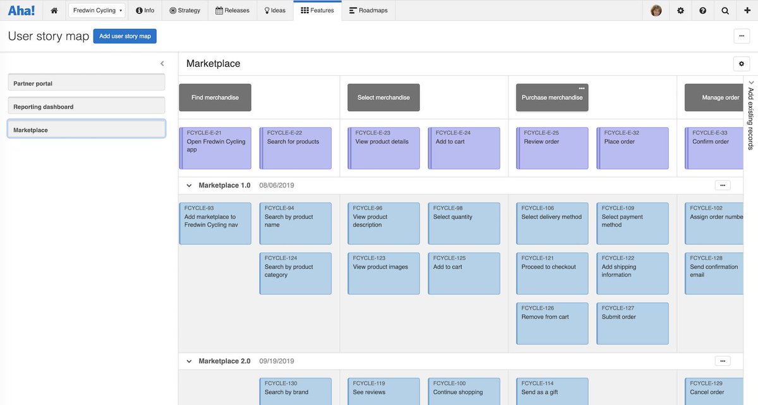Select the Find merchandise step card
The image size is (758, 405).
click(x=215, y=98)
